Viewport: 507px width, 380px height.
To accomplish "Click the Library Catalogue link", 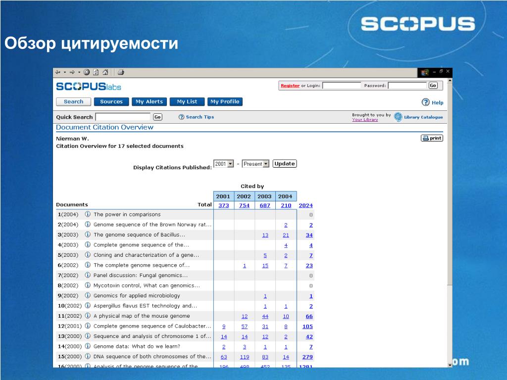I will 423,117.
